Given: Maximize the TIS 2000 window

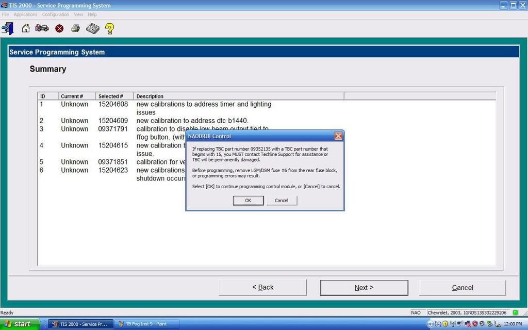Looking at the screenshot, I should pos(513,5).
